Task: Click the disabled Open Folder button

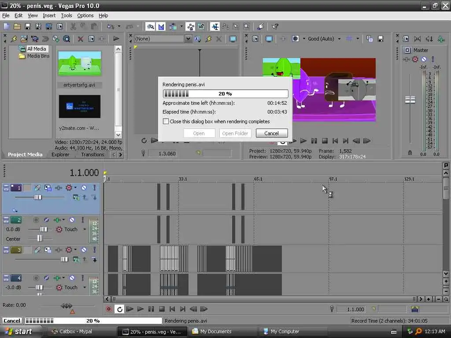Action: (235, 133)
